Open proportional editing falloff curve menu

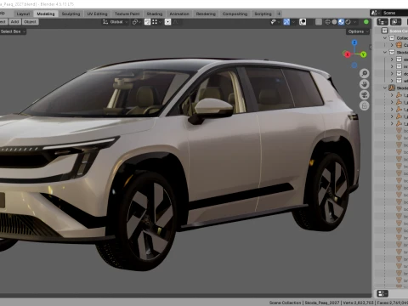pyautogui.click(x=176, y=22)
